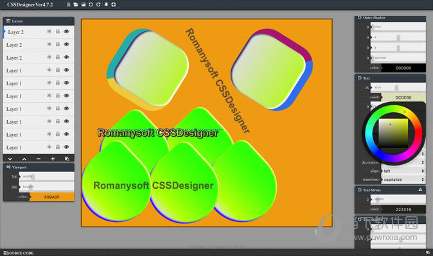The image size is (433, 256).
Task: Select the bold Romanysoft CSSDesigner text over the drops
Action: point(154,185)
